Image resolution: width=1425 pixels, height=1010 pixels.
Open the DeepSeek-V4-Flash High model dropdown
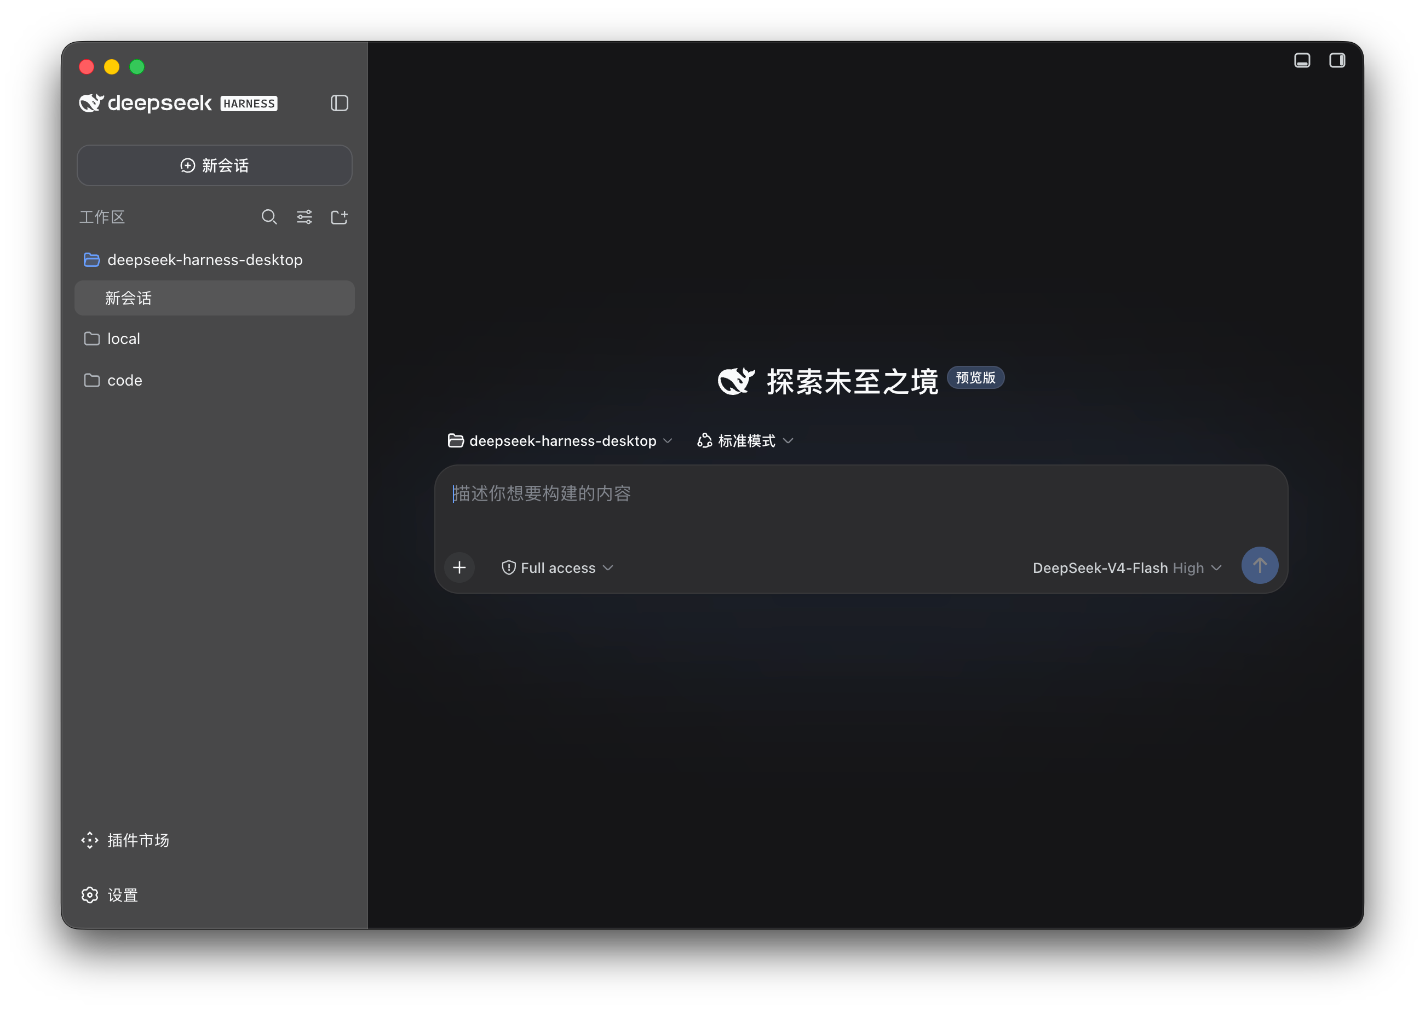(1127, 568)
